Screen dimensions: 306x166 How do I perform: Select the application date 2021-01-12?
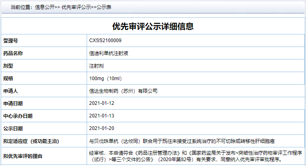[x=101, y=103]
